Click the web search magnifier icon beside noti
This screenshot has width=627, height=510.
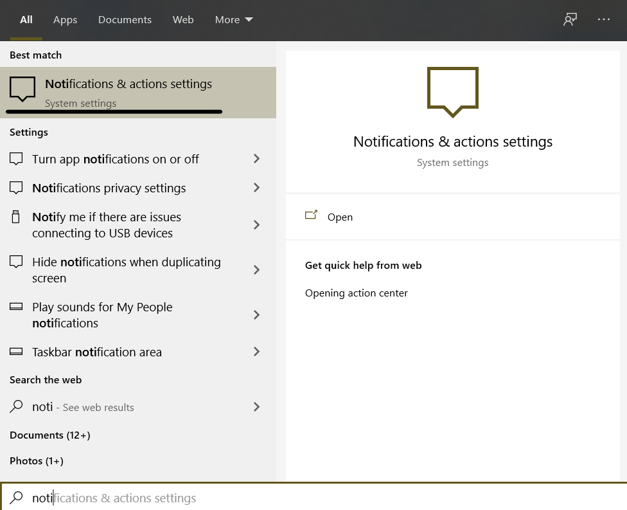pyautogui.click(x=16, y=406)
